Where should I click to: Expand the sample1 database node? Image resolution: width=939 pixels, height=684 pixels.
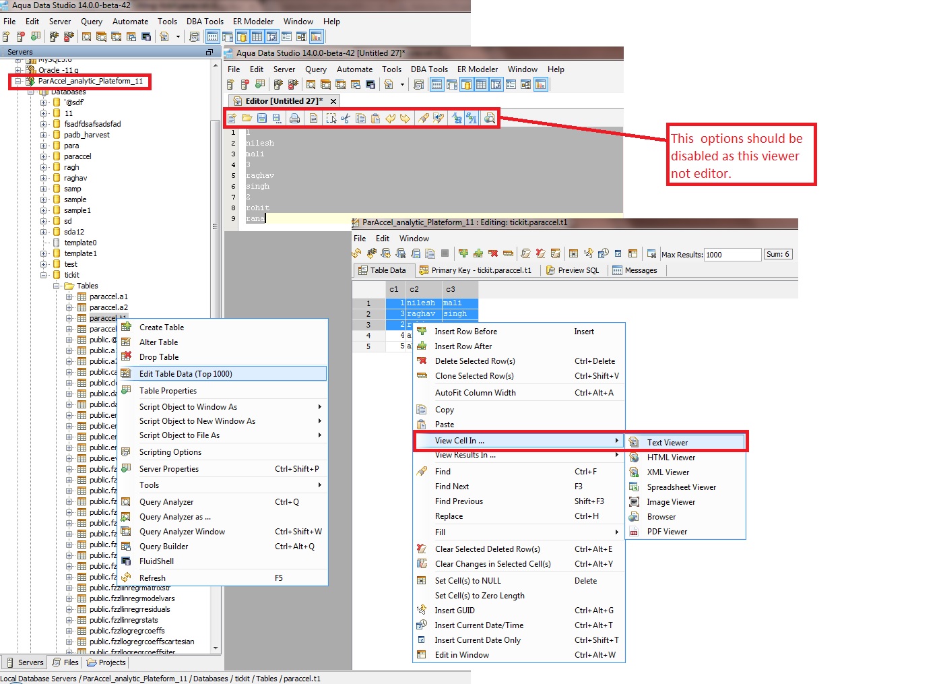pos(44,210)
